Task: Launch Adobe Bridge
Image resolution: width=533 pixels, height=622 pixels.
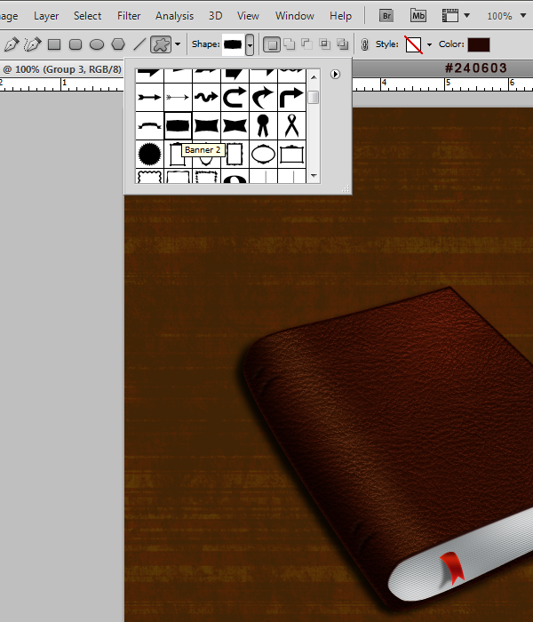Action: pyautogui.click(x=386, y=16)
